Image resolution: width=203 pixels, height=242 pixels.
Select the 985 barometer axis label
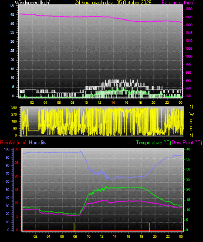click(x=188, y=80)
